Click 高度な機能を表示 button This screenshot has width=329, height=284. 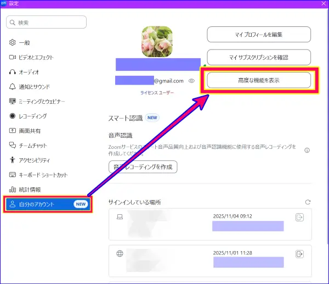point(259,80)
